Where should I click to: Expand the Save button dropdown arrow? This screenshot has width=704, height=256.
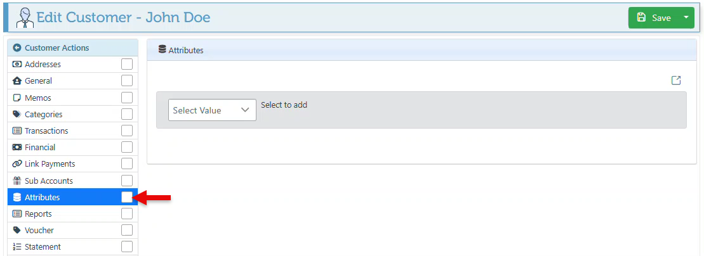[686, 18]
